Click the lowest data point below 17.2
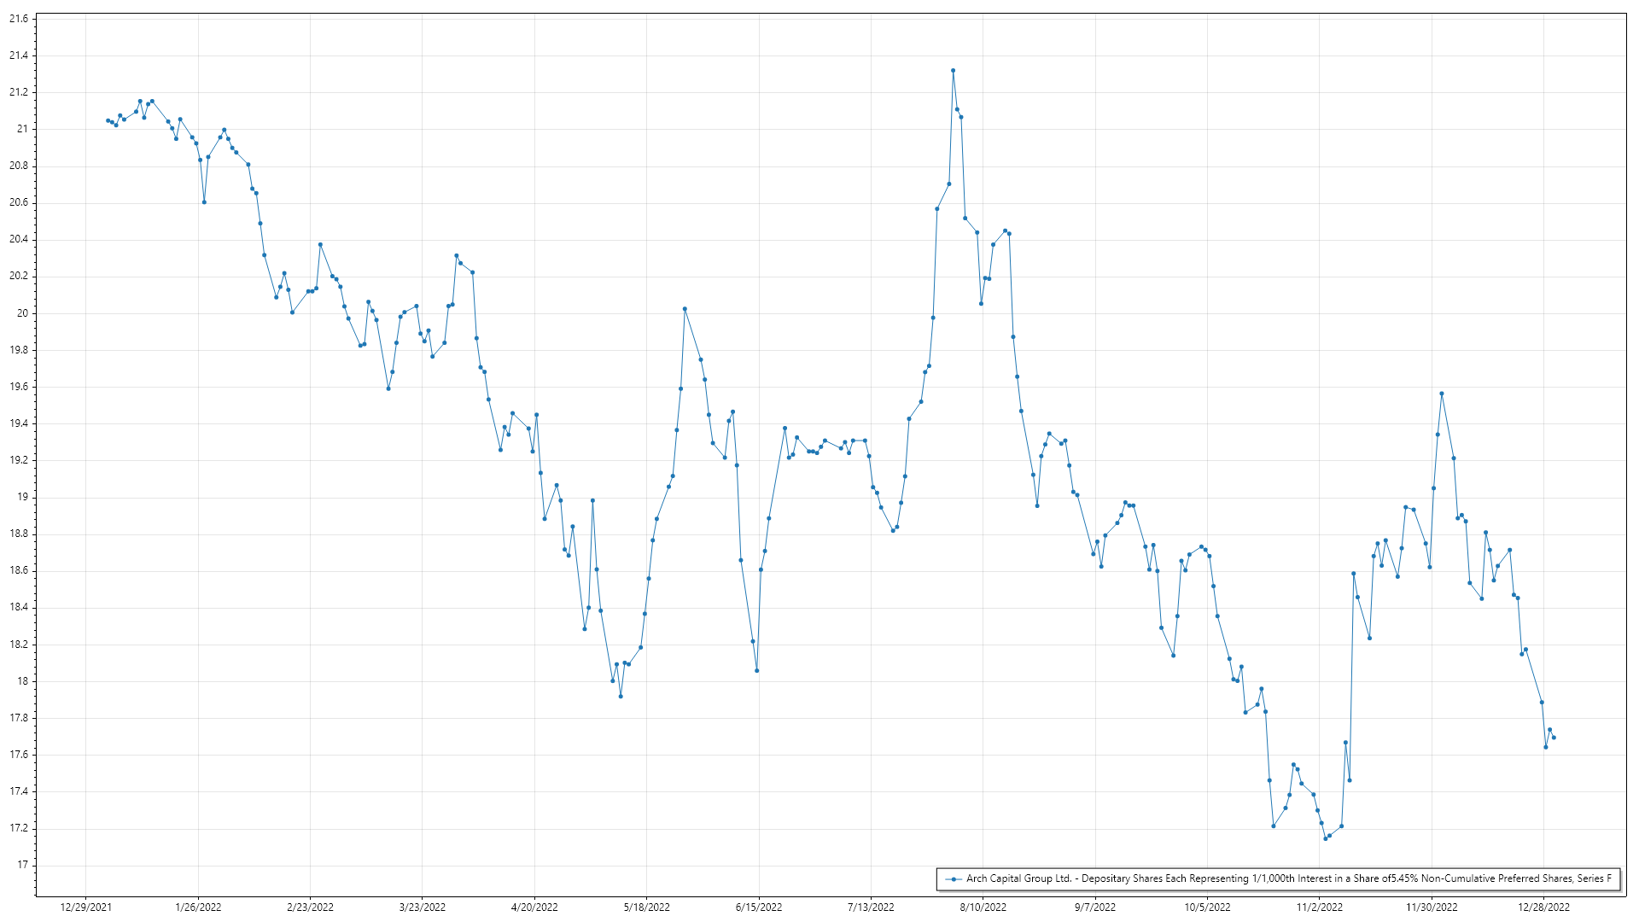The height and width of the screenshot is (922, 1639). tap(1326, 838)
